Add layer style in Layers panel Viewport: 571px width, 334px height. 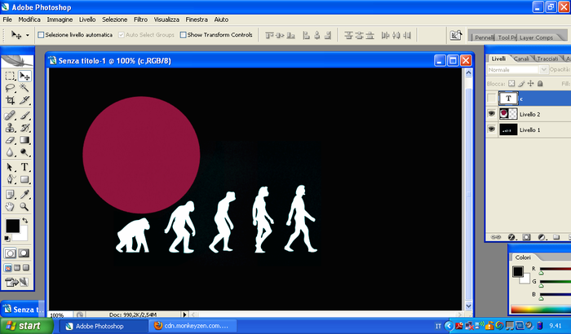511,237
